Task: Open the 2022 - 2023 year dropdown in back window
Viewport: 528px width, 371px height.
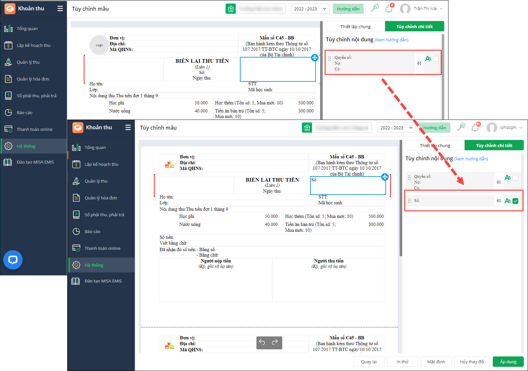Action: point(310,9)
